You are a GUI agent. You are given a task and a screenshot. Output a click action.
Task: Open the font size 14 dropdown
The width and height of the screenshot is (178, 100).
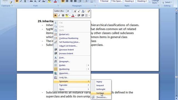[x=72, y=11]
